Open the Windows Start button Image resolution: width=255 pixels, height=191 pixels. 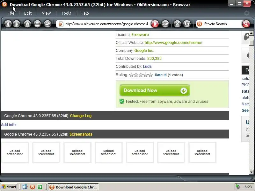tap(9, 187)
